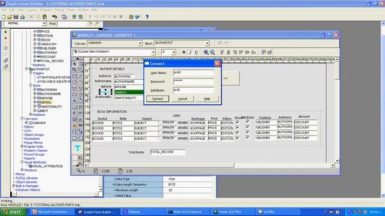
Task: Expand the Program Units tree node
Action: point(22,146)
